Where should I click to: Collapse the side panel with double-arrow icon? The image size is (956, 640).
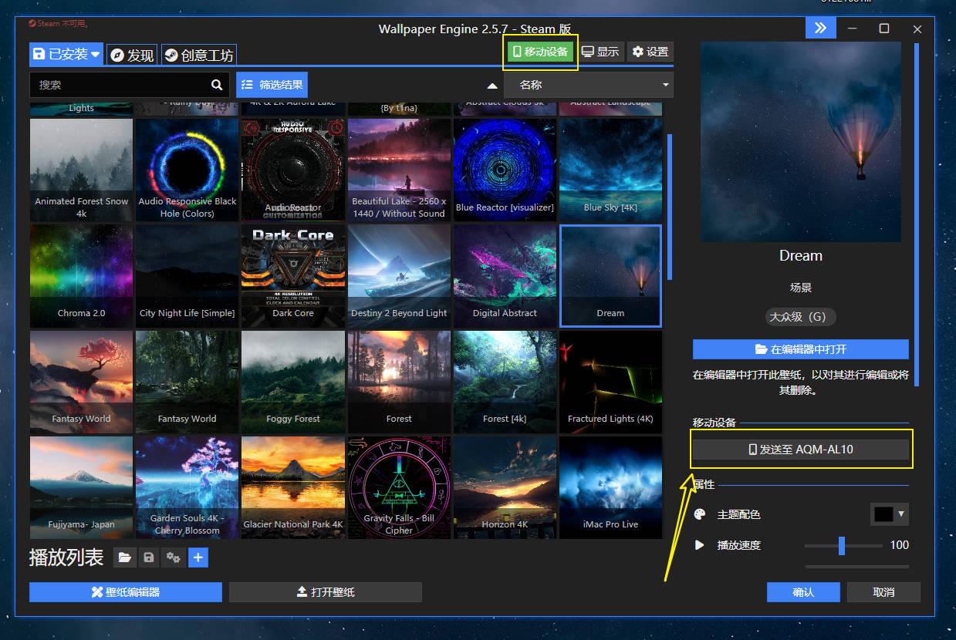click(x=820, y=29)
